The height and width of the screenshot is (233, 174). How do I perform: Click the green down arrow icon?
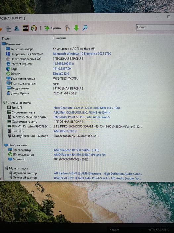click(76, 28)
